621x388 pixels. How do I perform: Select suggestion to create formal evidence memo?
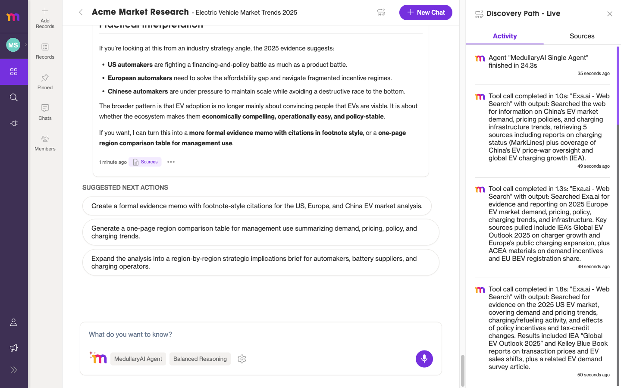(257, 206)
